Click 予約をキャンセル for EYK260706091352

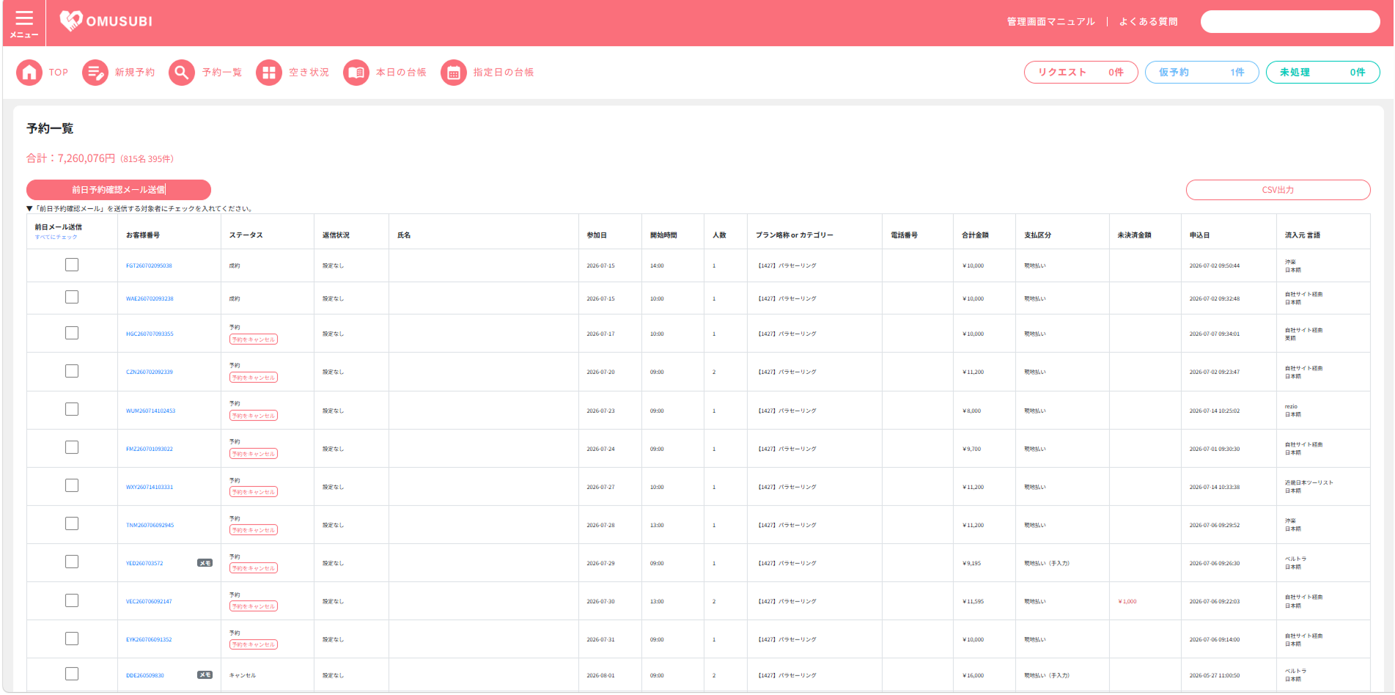coord(254,644)
